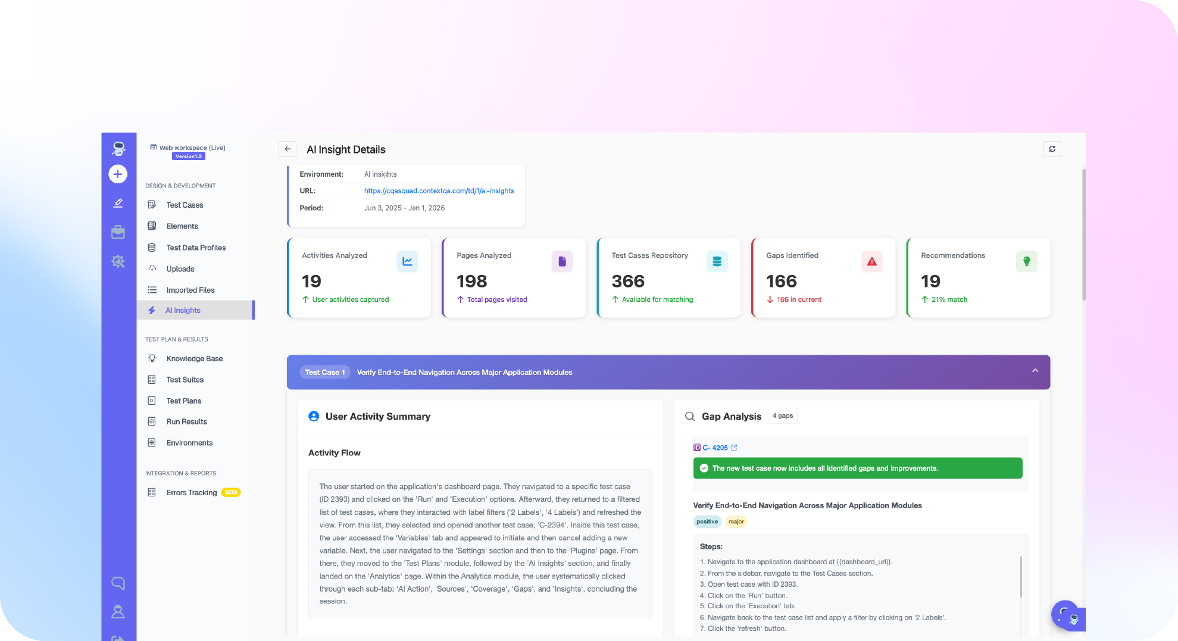Open the QA bot icon in sidebar

coord(118,149)
